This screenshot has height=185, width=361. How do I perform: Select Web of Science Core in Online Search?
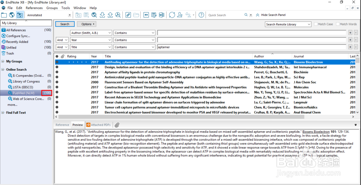[x=28, y=99]
